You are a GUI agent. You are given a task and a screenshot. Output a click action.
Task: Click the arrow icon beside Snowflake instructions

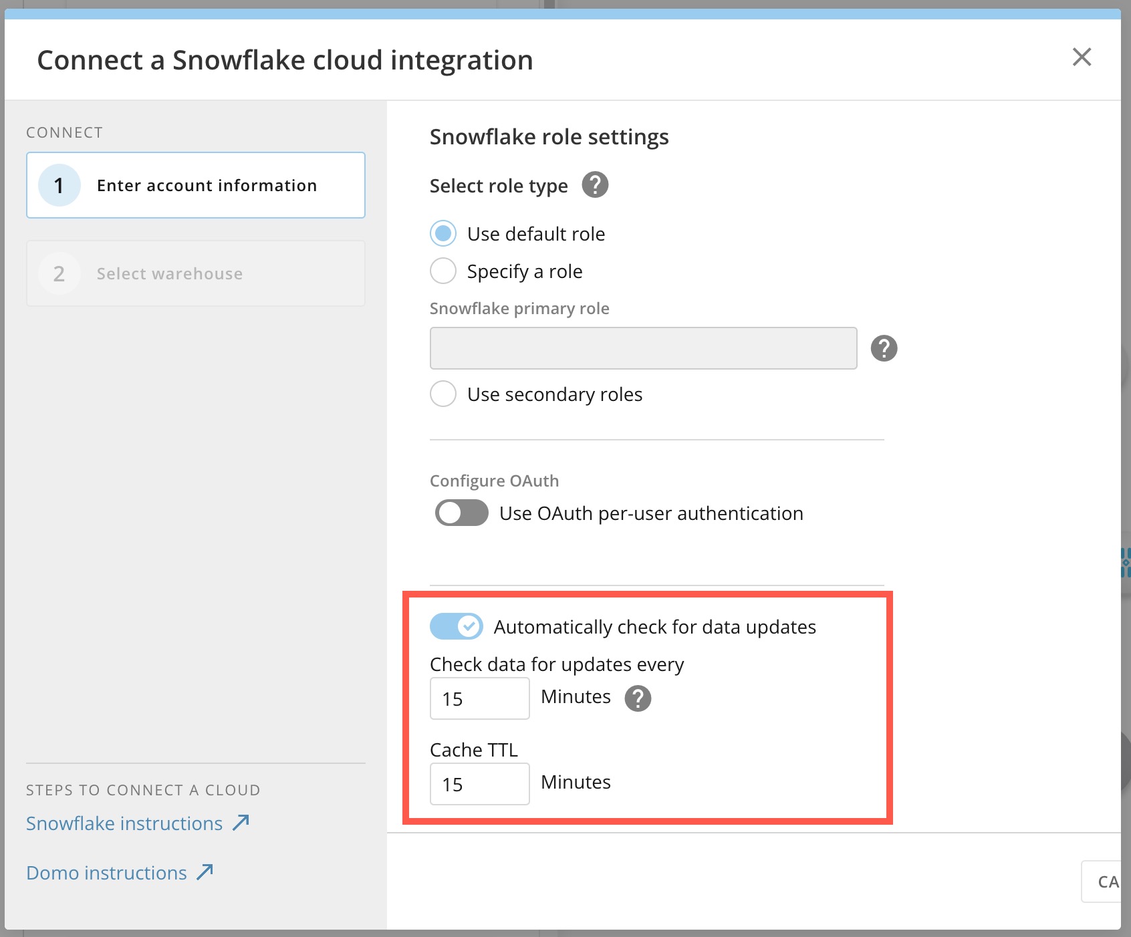(x=241, y=823)
